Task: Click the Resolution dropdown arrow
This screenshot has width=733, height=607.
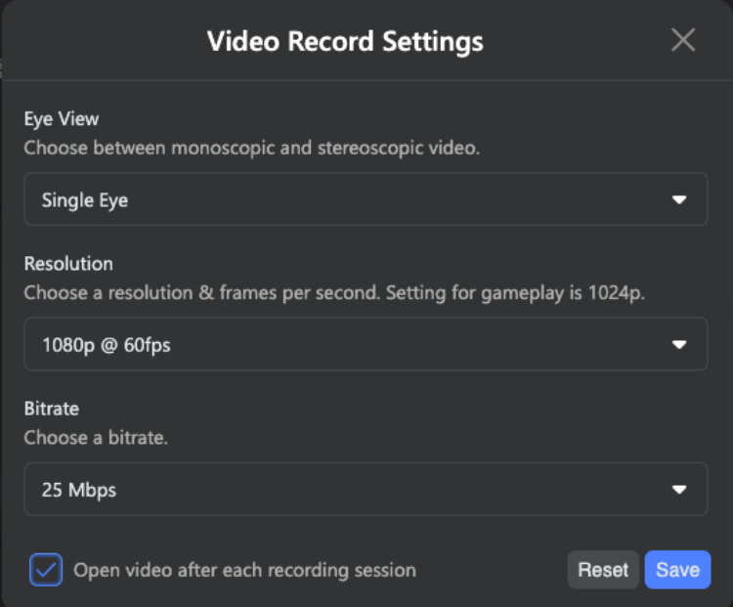Action: click(x=679, y=345)
